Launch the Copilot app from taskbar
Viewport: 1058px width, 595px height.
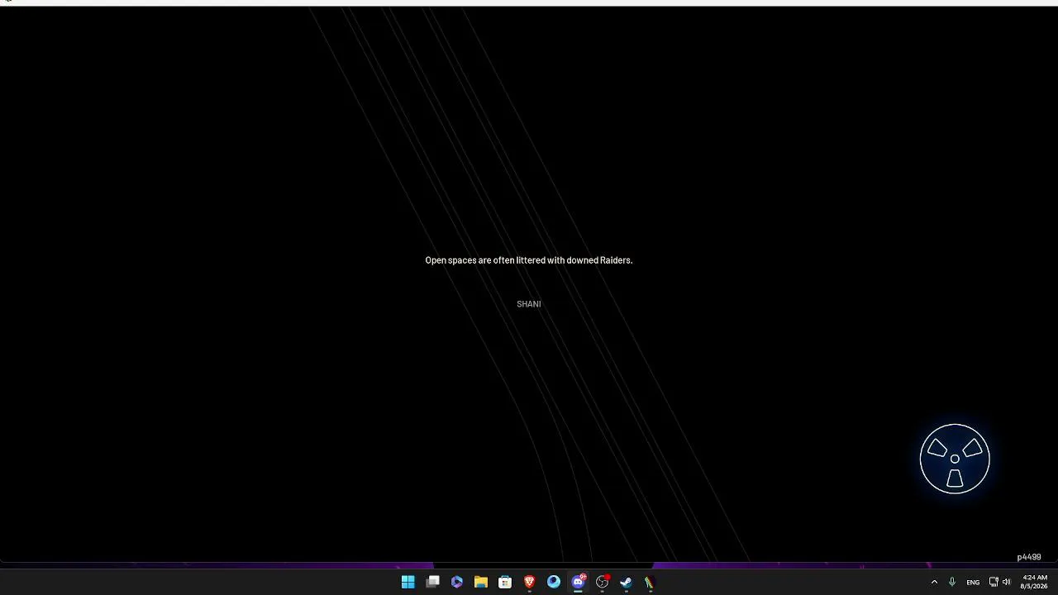tap(456, 582)
